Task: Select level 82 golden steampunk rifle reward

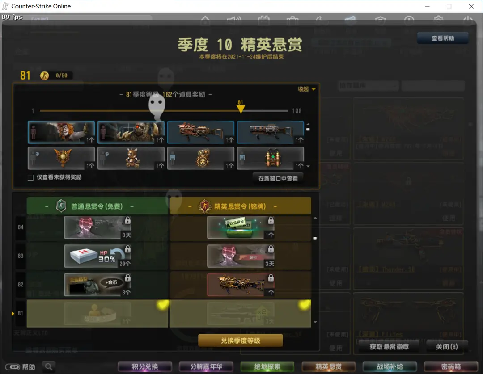Action: click(x=241, y=285)
